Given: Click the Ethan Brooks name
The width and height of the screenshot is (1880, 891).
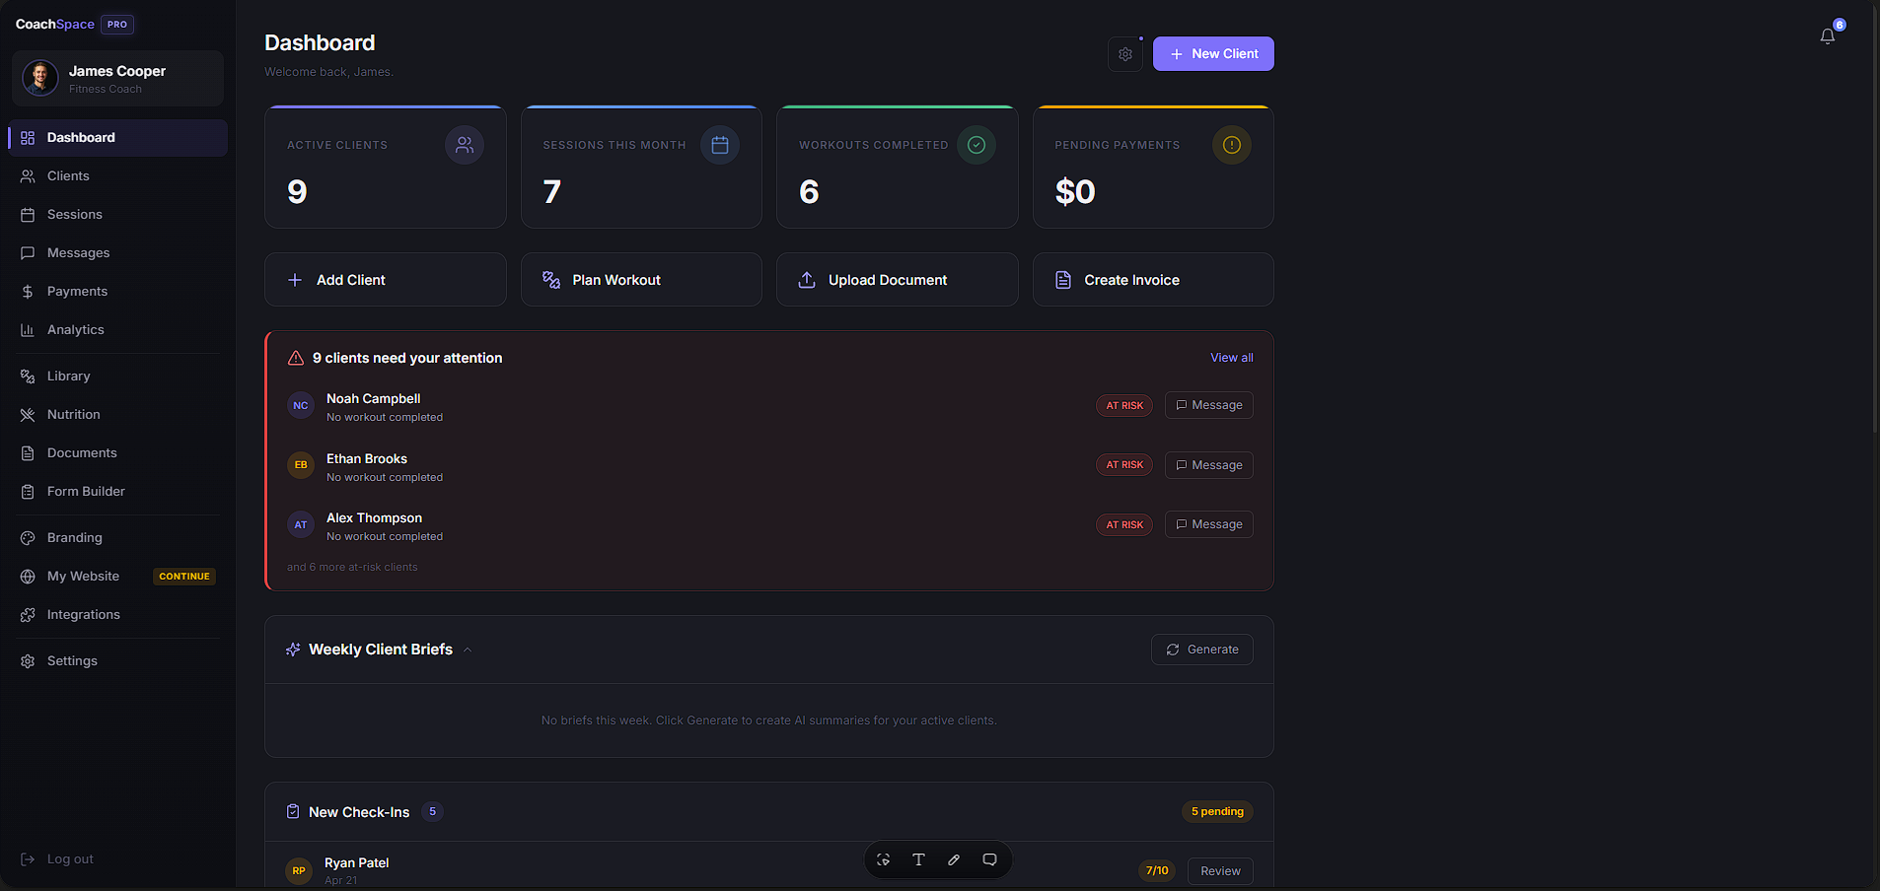Looking at the screenshot, I should coord(367,459).
